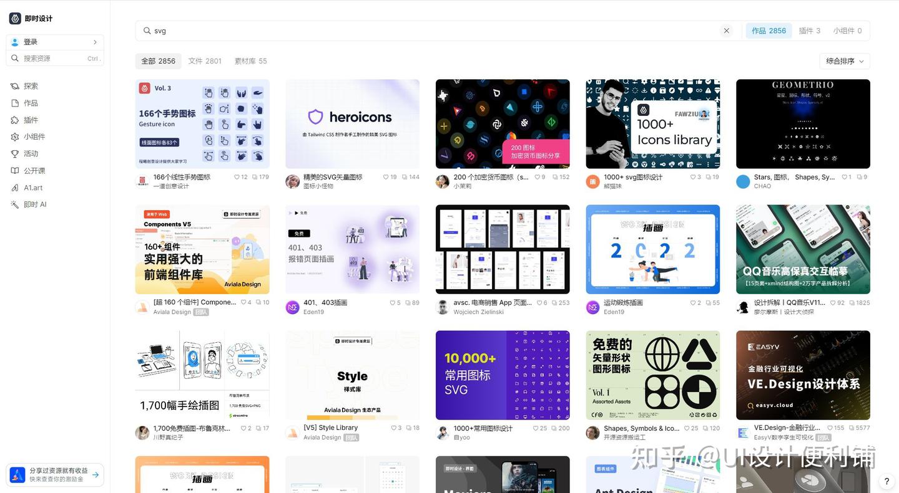Open the GEOMETRIO thumbnail

click(803, 123)
